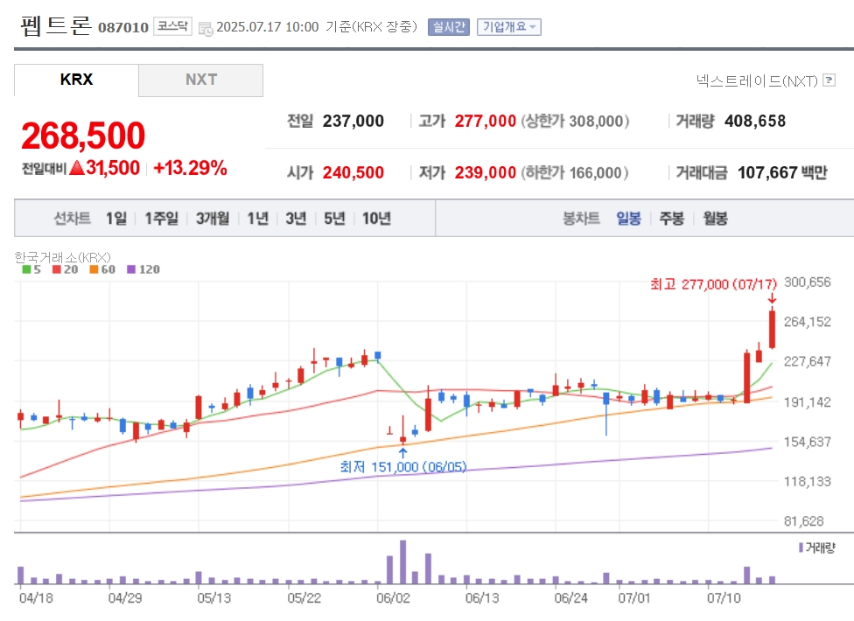Screen dimensions: 854x621
Task: Click the 최고 277,000 high marker
Action: (713, 284)
